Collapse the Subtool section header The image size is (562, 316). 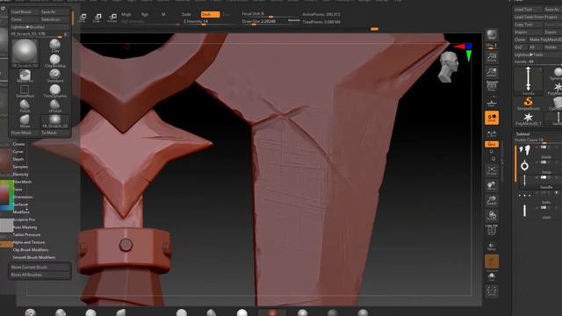[523, 133]
